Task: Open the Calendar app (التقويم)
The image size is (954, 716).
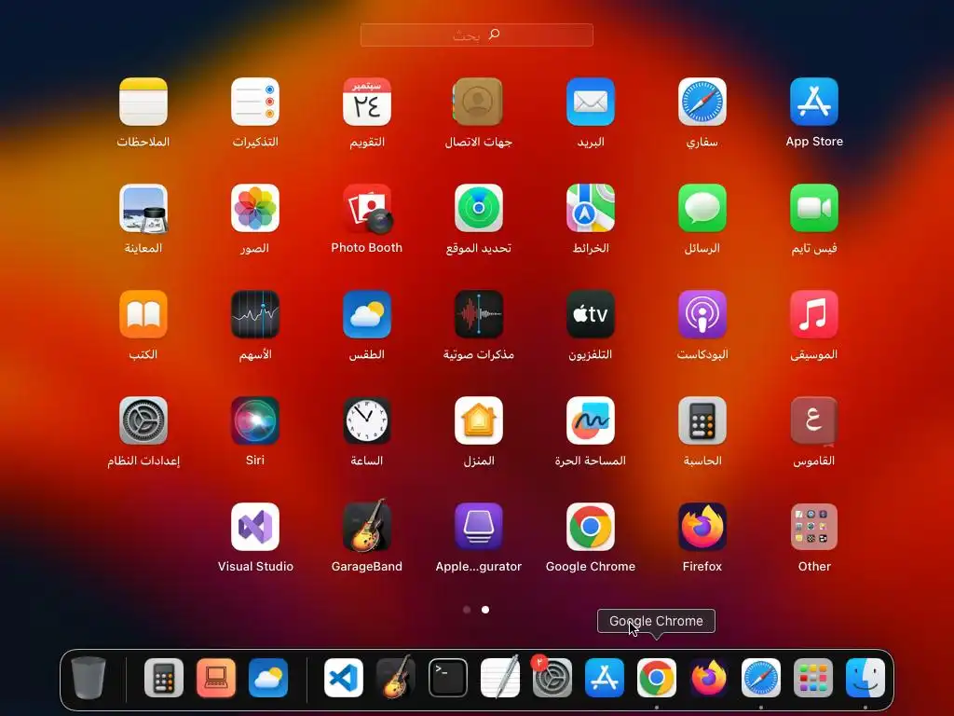Action: pyautogui.click(x=367, y=102)
